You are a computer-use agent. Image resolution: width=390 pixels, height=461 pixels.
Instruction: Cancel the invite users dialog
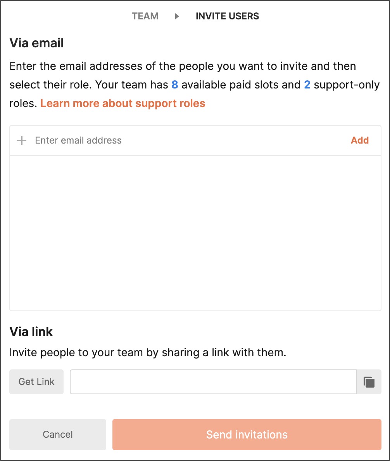(57, 435)
